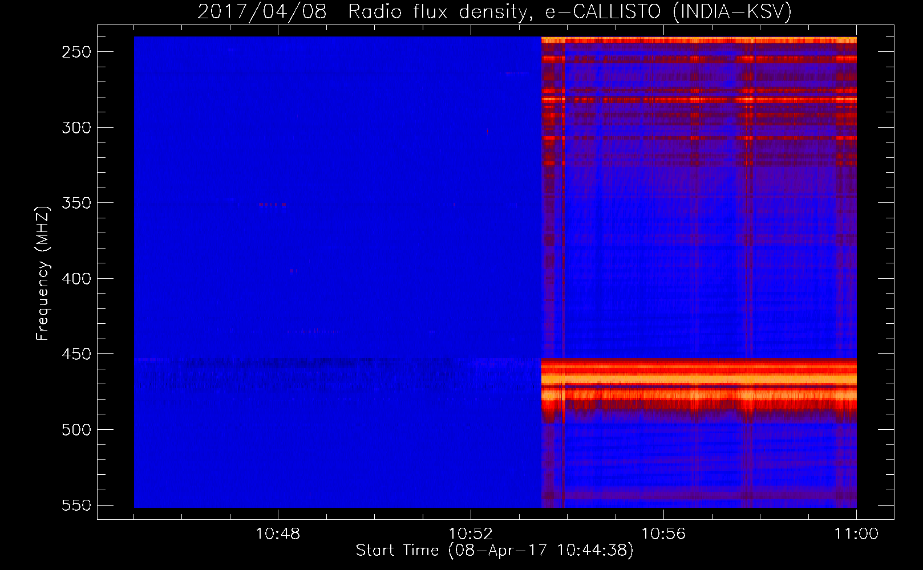Select the 550 frequency tick label
The image size is (923, 570).
(76, 505)
